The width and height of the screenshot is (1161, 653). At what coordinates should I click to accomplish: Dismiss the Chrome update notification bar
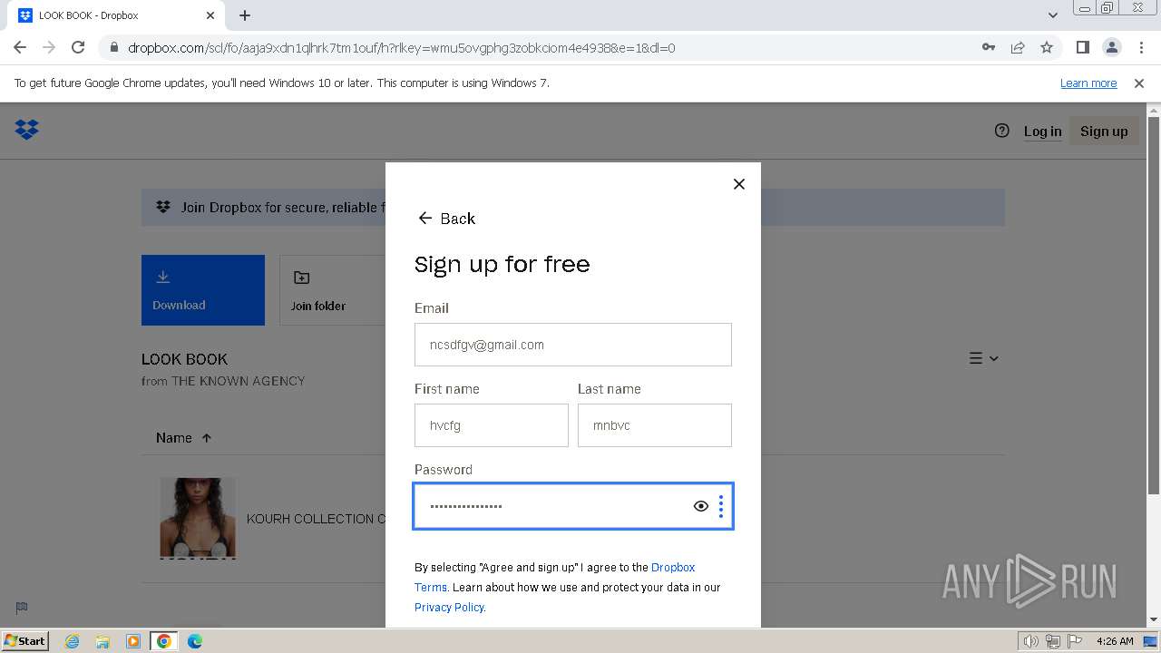point(1139,83)
